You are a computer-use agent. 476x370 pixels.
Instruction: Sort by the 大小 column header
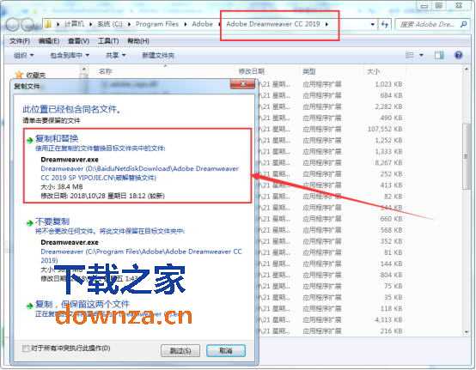(x=373, y=71)
